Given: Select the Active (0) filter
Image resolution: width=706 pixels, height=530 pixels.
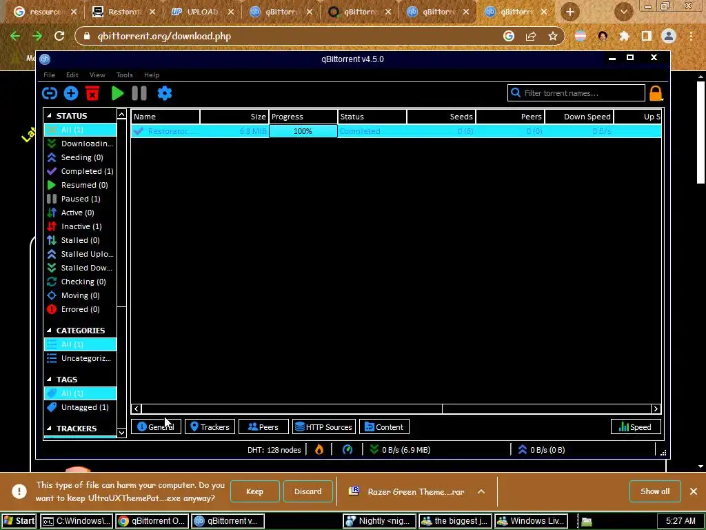Looking at the screenshot, I should [x=80, y=213].
